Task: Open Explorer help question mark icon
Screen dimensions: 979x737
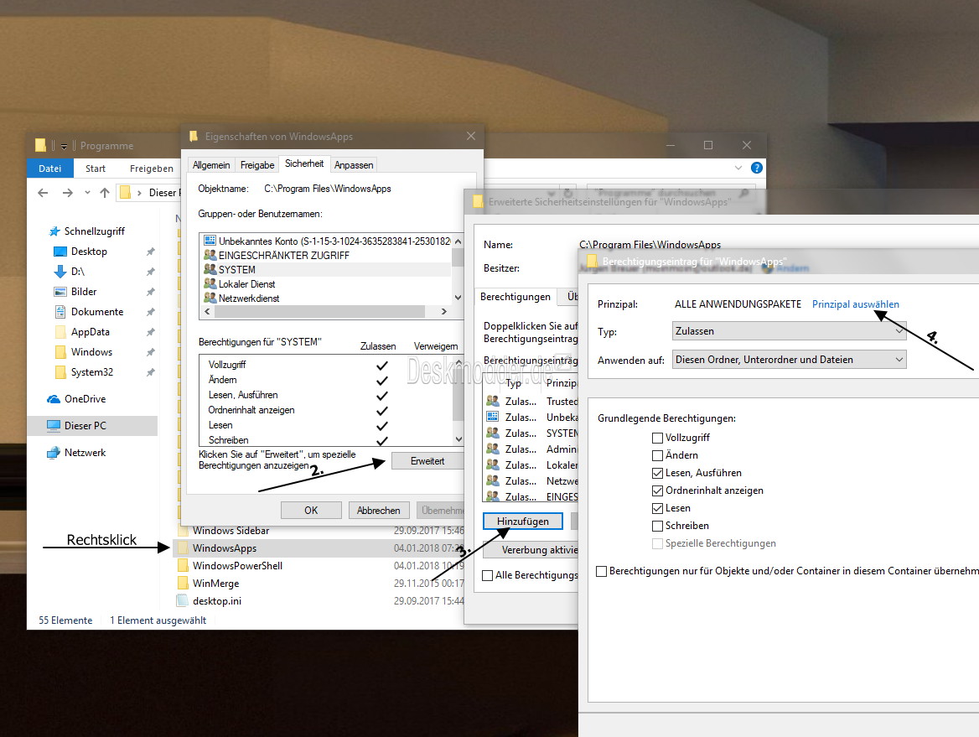Action: 756,168
